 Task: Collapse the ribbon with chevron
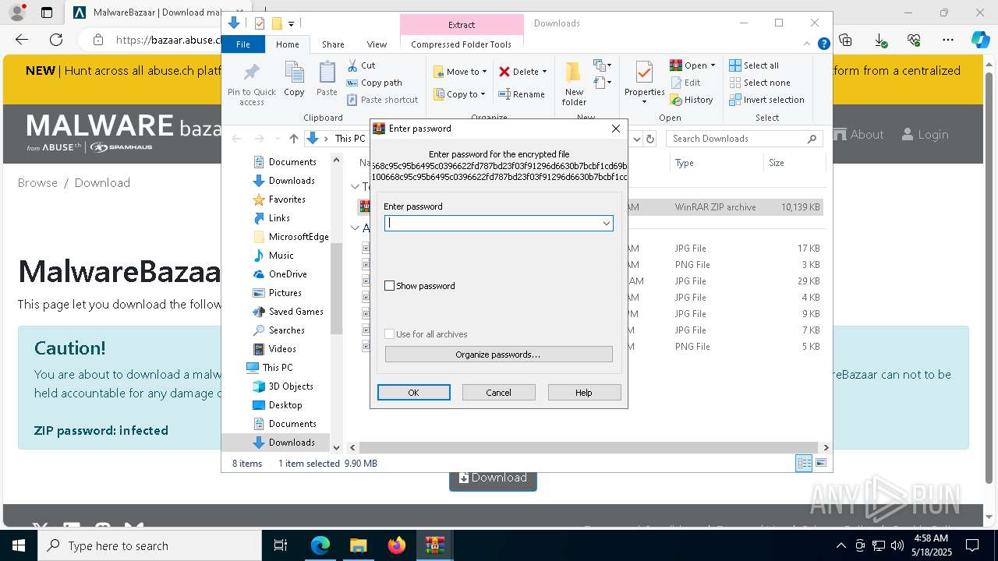point(809,44)
